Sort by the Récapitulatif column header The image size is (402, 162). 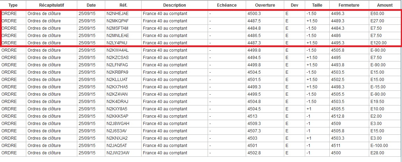point(51,5)
